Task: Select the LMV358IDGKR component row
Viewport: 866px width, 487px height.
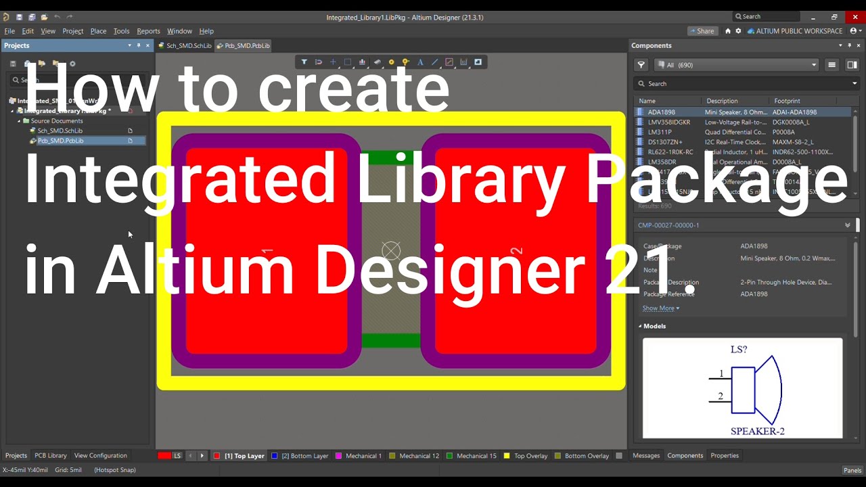Action: (x=743, y=122)
